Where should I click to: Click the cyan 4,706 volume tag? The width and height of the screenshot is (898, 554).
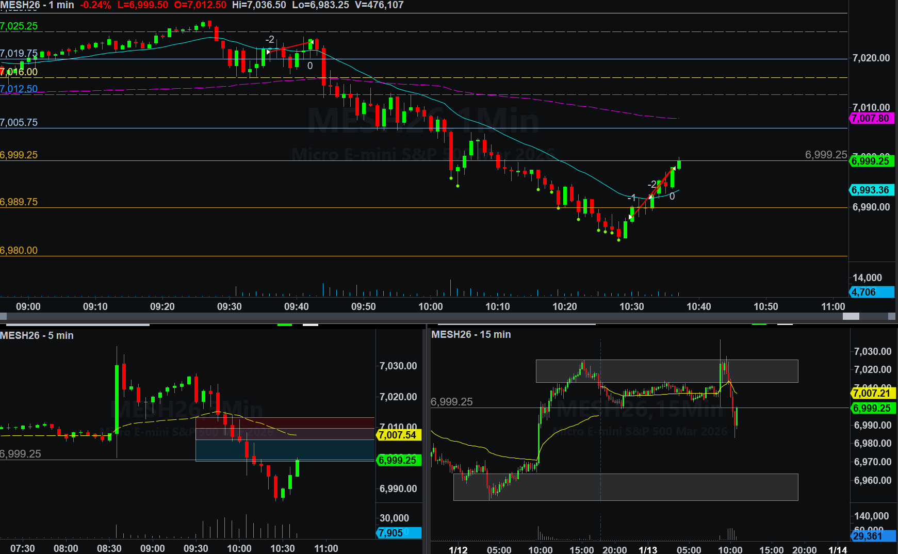[x=871, y=292]
